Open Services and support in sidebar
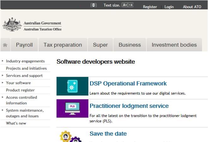This screenshot has width=208, height=142. [x=24, y=75]
